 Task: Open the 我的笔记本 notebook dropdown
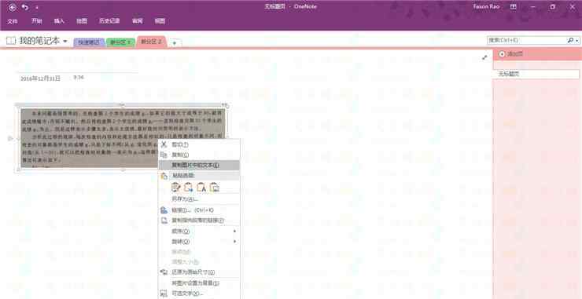[x=65, y=41]
